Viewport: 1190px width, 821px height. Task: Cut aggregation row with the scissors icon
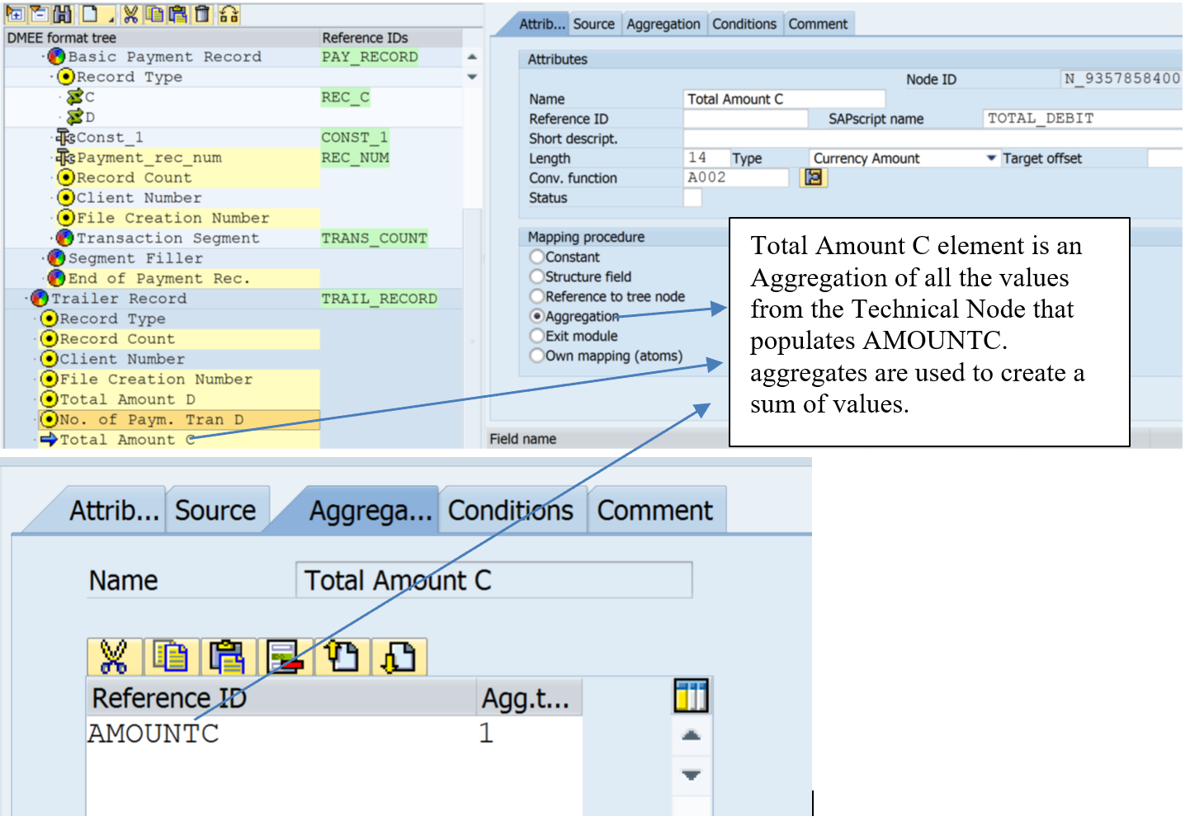tap(114, 658)
